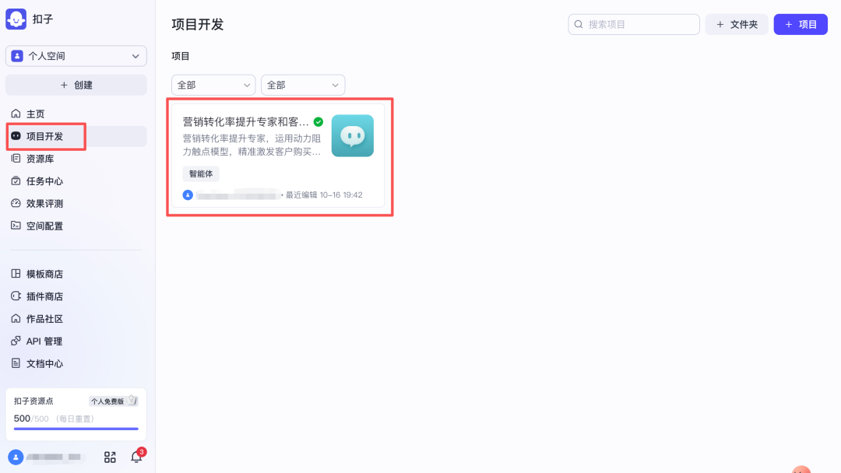Open the notifications bell icon
Viewport: 841px width, 473px height.
pos(136,457)
